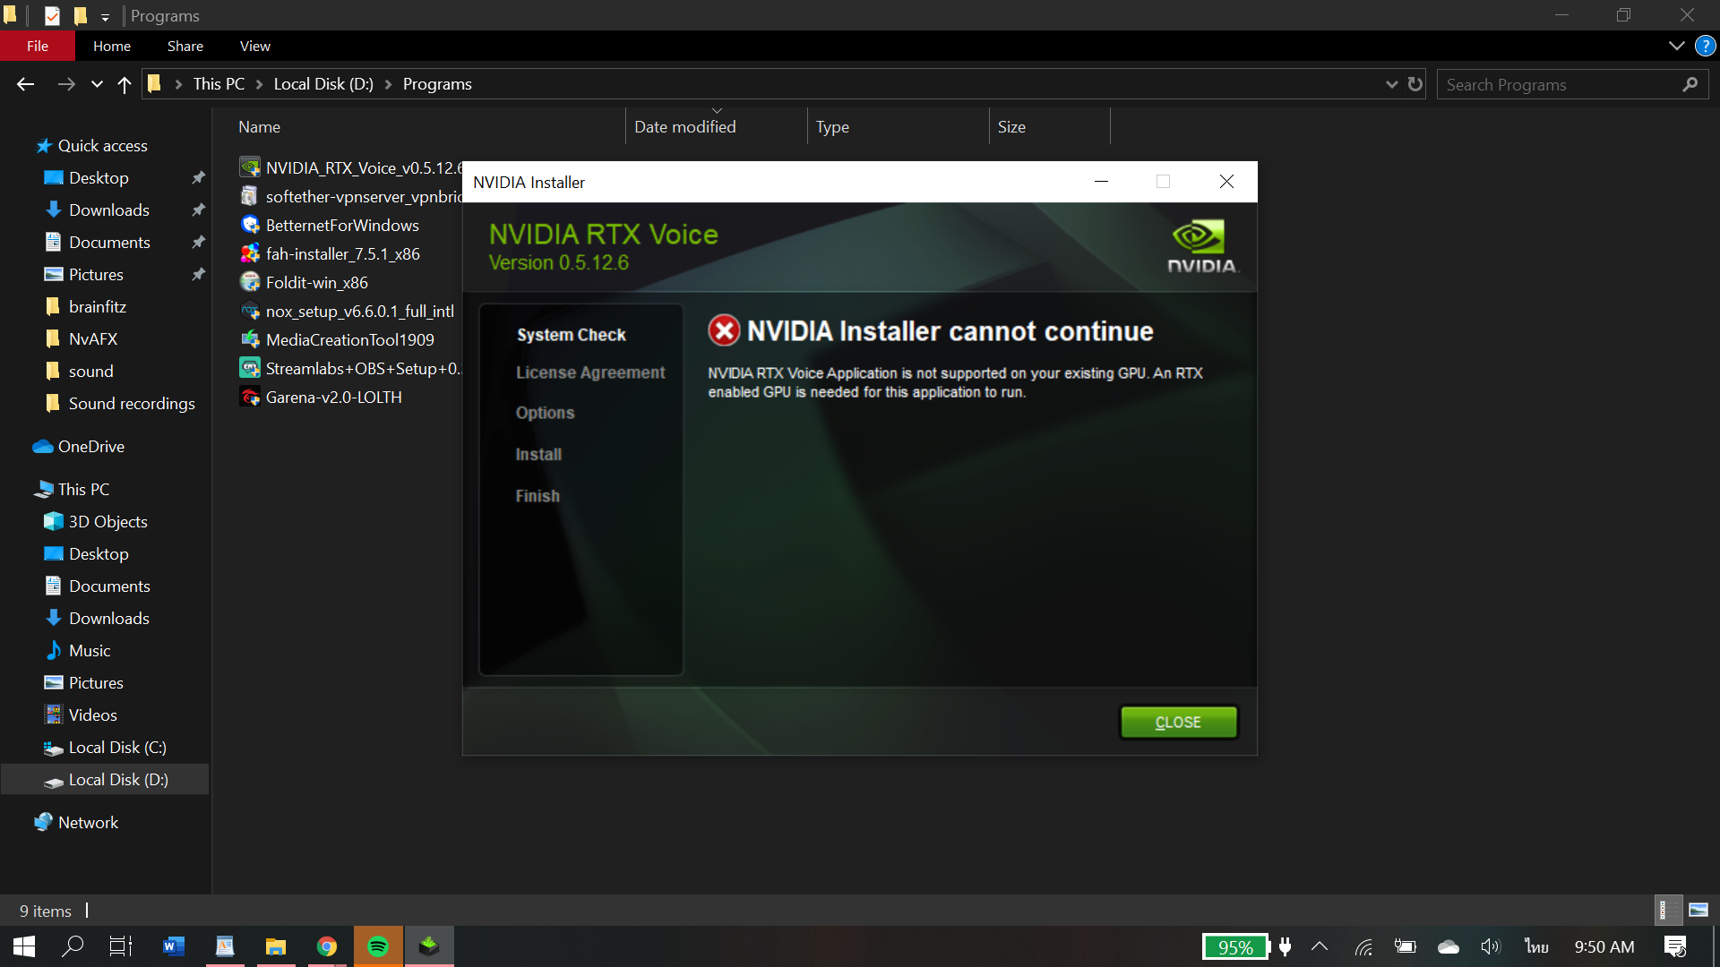
Task: Select Local Disk (C:) in navigation pane
Action: pyautogui.click(x=117, y=748)
